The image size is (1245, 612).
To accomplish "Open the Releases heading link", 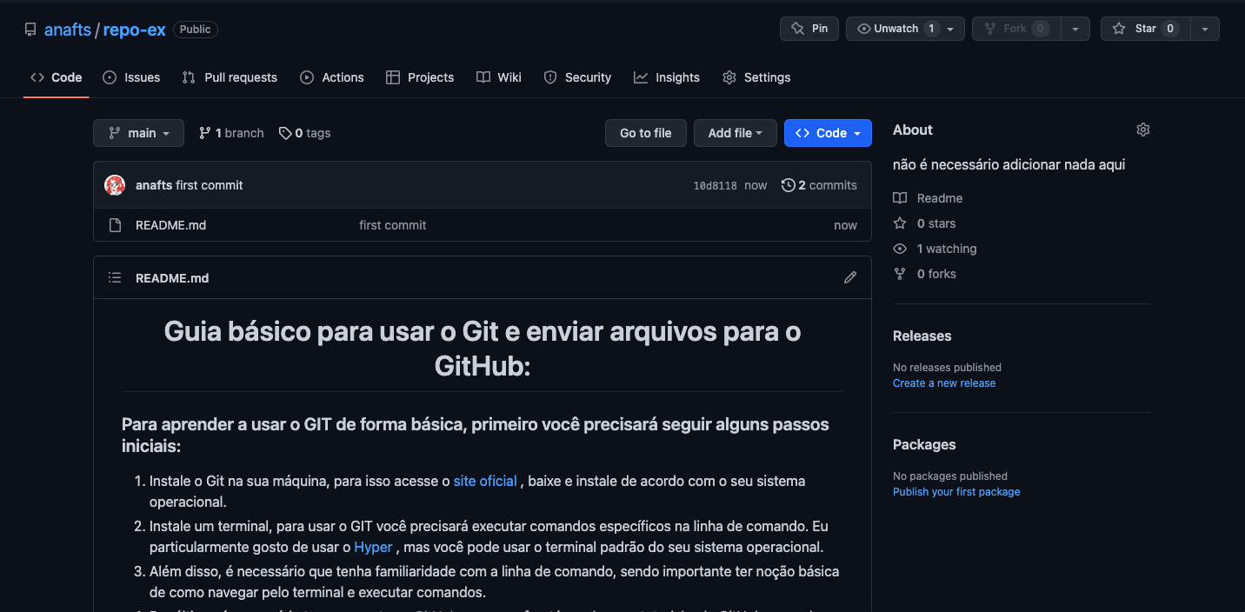I will tap(922, 336).
